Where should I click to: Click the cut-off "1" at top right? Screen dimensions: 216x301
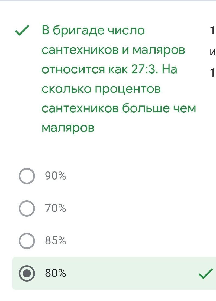coord(212,31)
